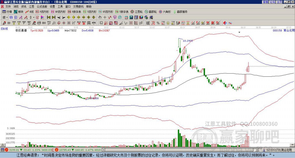This screenshot has width=295, height=158.
Task: Click the black left arrow icon
Action: click(59, 18)
